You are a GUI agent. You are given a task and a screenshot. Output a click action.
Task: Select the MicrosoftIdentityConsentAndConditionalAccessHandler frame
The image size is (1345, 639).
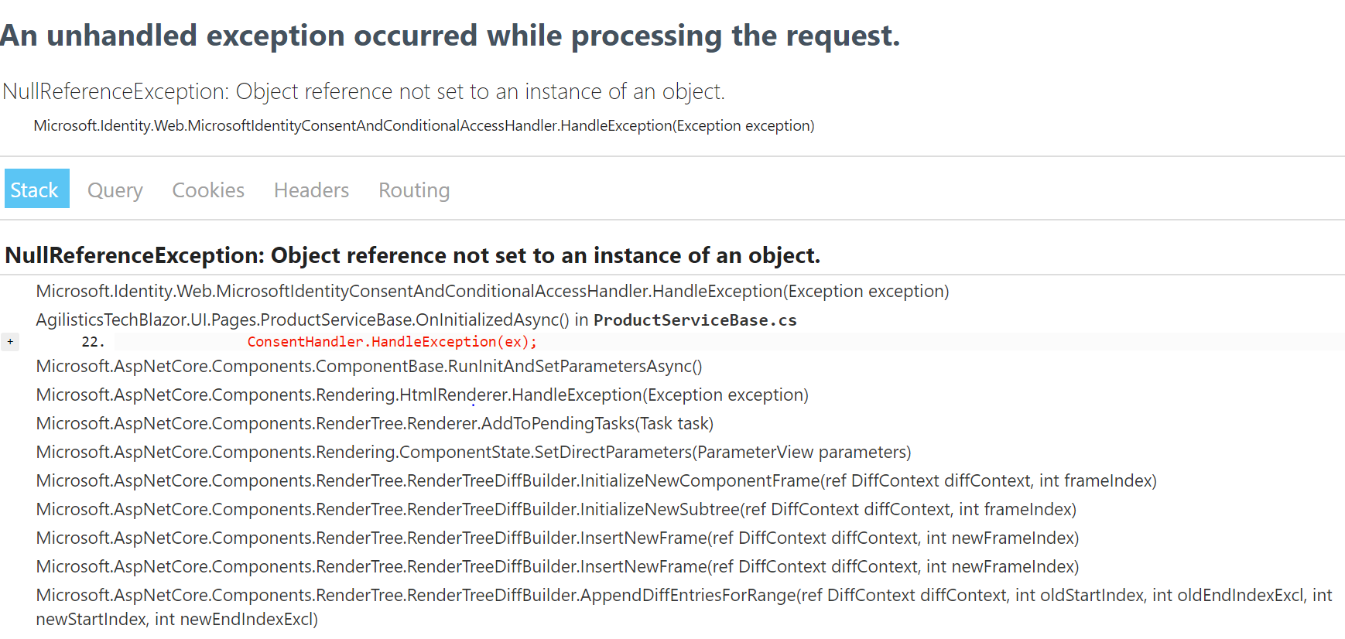coord(492,291)
